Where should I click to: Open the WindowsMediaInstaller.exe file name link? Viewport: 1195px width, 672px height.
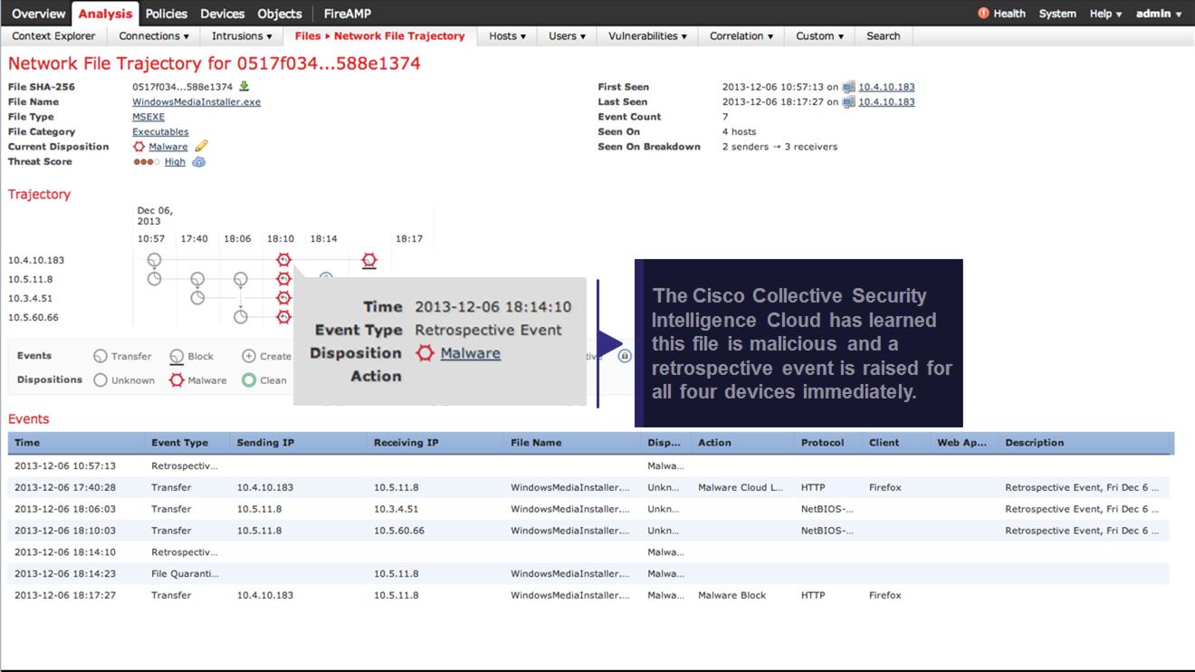click(x=196, y=102)
